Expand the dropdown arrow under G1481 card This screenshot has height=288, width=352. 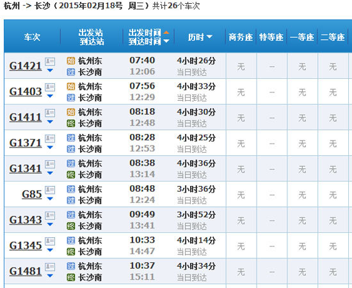50,276
